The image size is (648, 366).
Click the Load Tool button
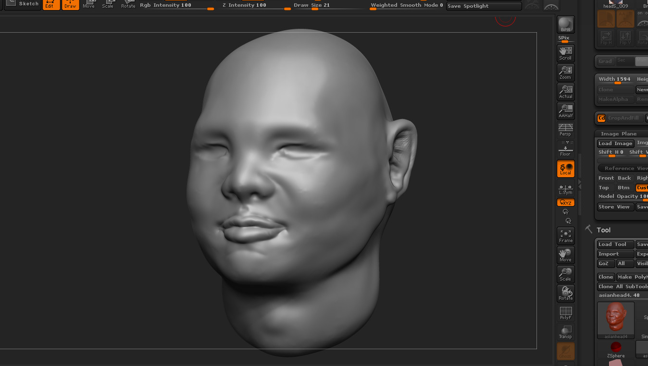tap(615, 244)
